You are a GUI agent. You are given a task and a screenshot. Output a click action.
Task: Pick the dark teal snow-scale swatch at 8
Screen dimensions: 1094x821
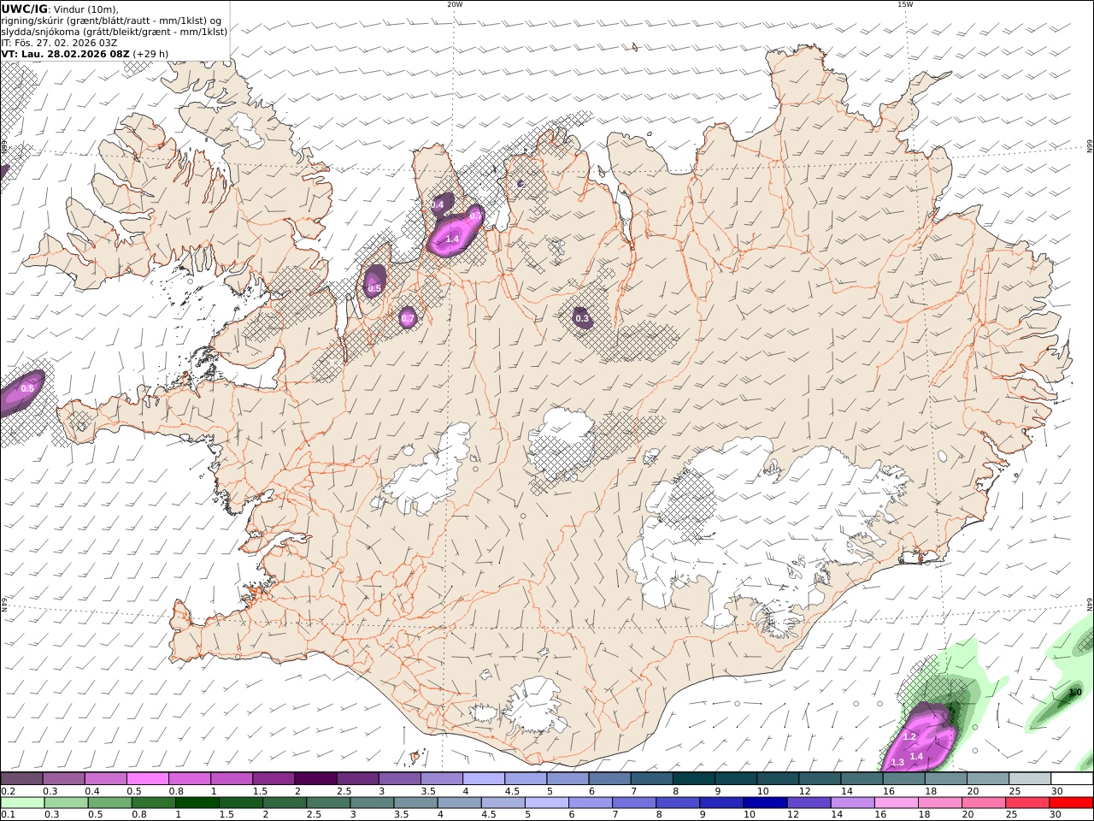point(694,779)
